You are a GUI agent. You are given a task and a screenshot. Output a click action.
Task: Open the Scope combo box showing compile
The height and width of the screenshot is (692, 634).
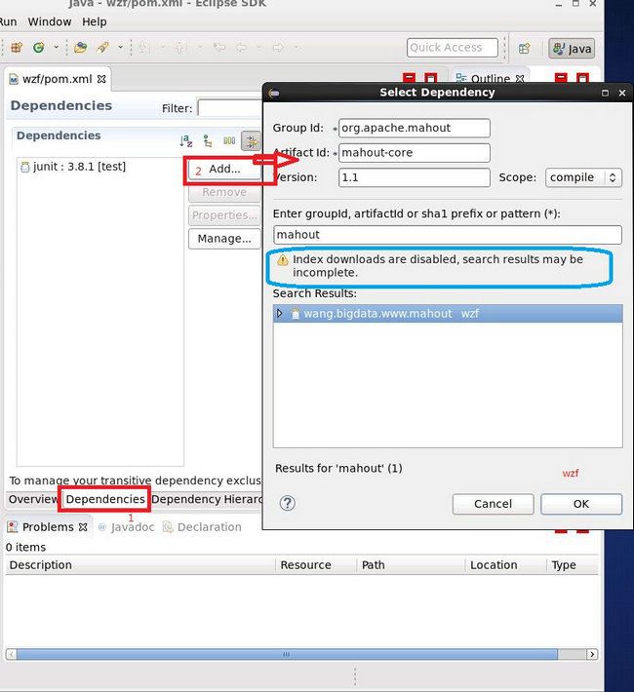pos(583,177)
